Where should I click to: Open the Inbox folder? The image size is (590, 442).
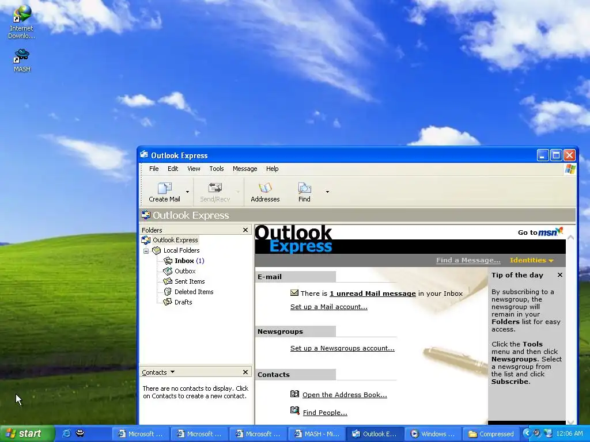[x=184, y=261]
